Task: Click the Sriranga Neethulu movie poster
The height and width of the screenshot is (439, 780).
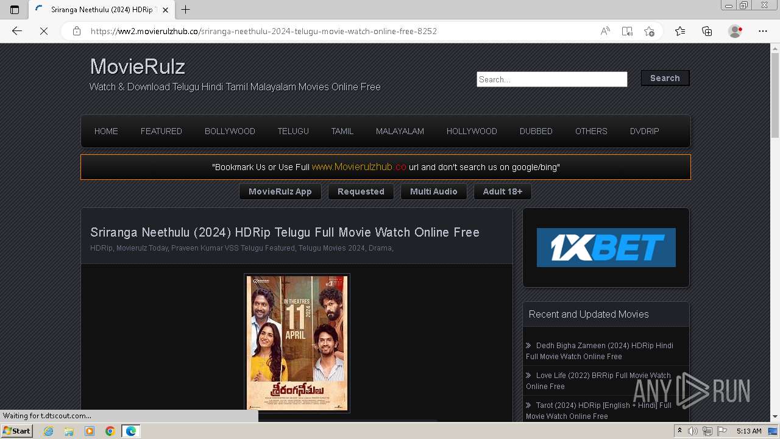Action: (x=297, y=343)
